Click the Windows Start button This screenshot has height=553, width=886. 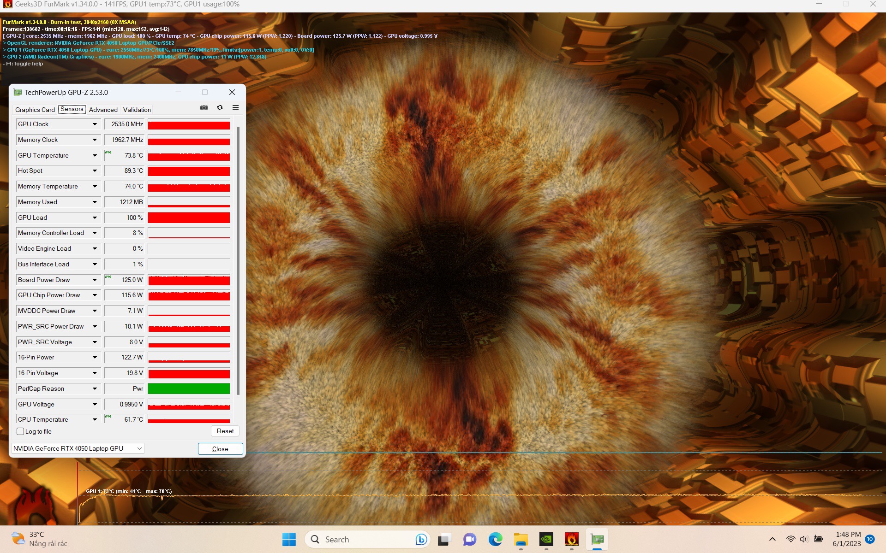click(x=289, y=539)
